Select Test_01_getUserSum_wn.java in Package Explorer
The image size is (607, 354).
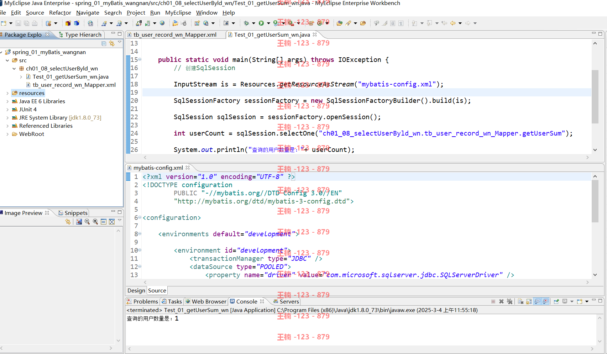(70, 77)
